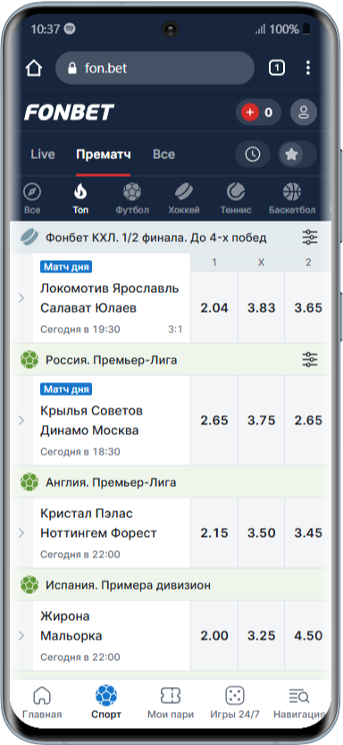
Task: Tap the Basketball sport filter icon
Action: (292, 192)
